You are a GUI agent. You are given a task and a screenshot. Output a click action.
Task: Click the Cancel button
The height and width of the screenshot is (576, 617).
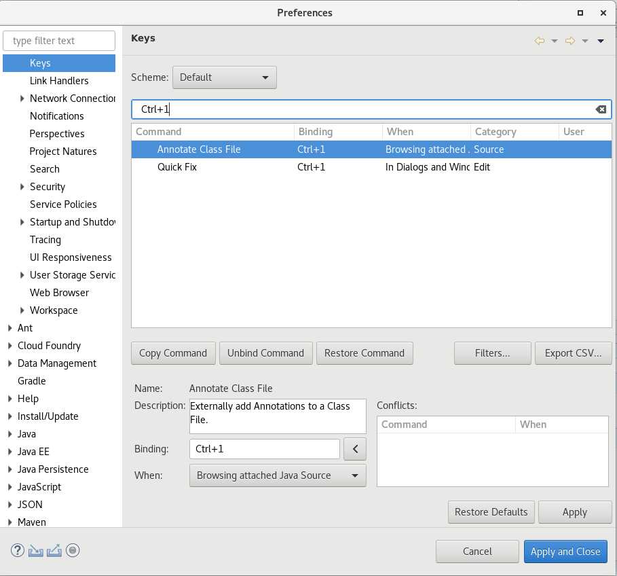pos(477,551)
